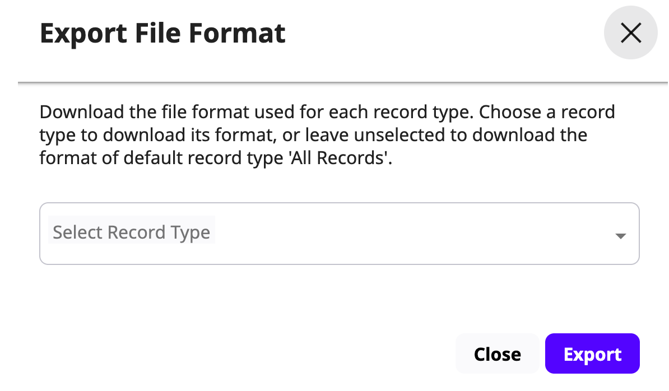This screenshot has height=391, width=669.
Task: Click 'All Records' text in description
Action: [339, 158]
